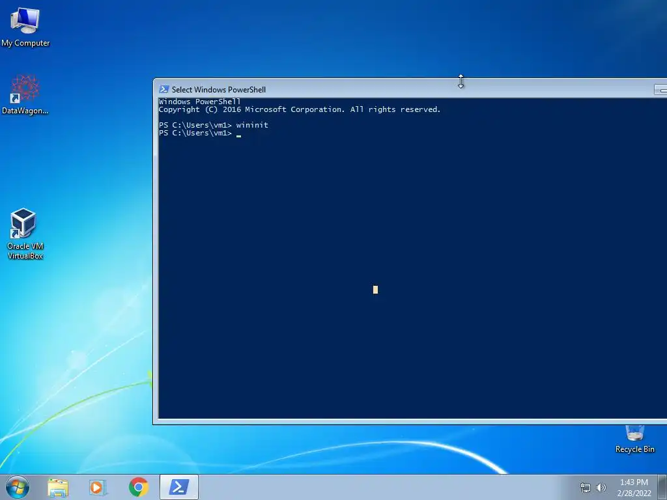Click the 'Windows PowerShell' header line in console
Viewport: 667px width, 500px height.
pos(199,102)
